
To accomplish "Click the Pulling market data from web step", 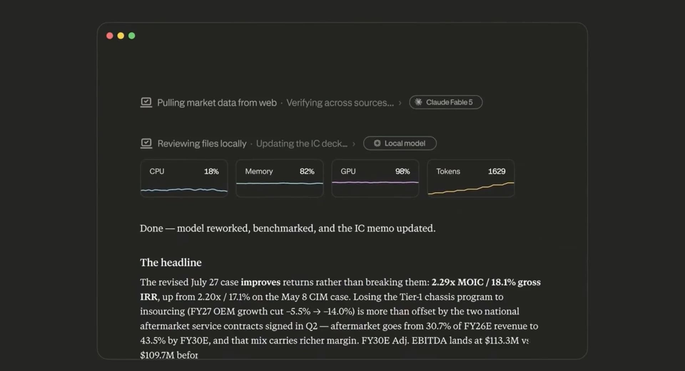I will [217, 103].
